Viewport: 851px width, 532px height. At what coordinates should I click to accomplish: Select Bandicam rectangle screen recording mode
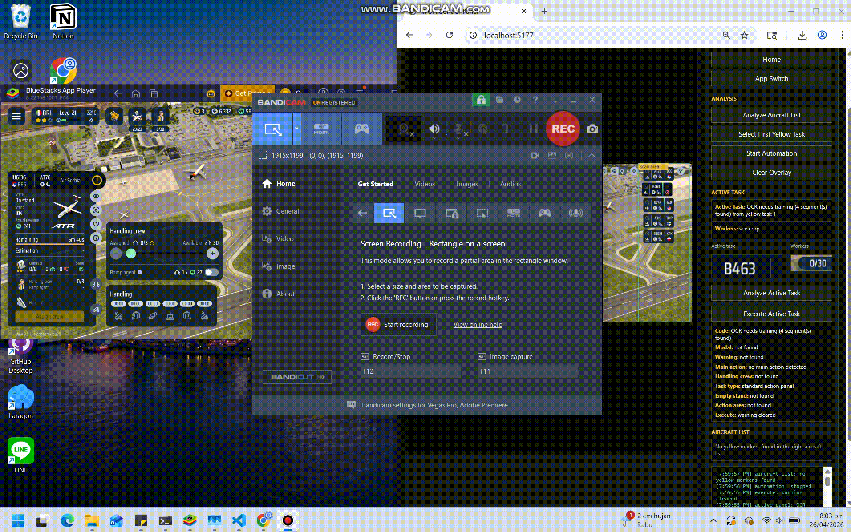point(272,129)
